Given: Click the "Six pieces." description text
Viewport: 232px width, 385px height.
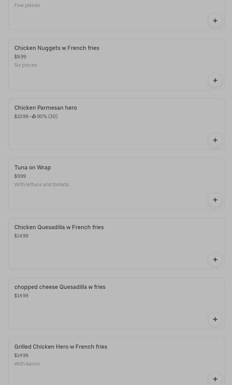Looking at the screenshot, I should click(x=26, y=65).
